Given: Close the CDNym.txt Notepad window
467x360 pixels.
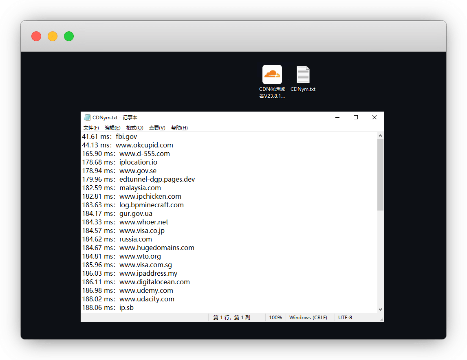Looking at the screenshot, I should coord(374,117).
